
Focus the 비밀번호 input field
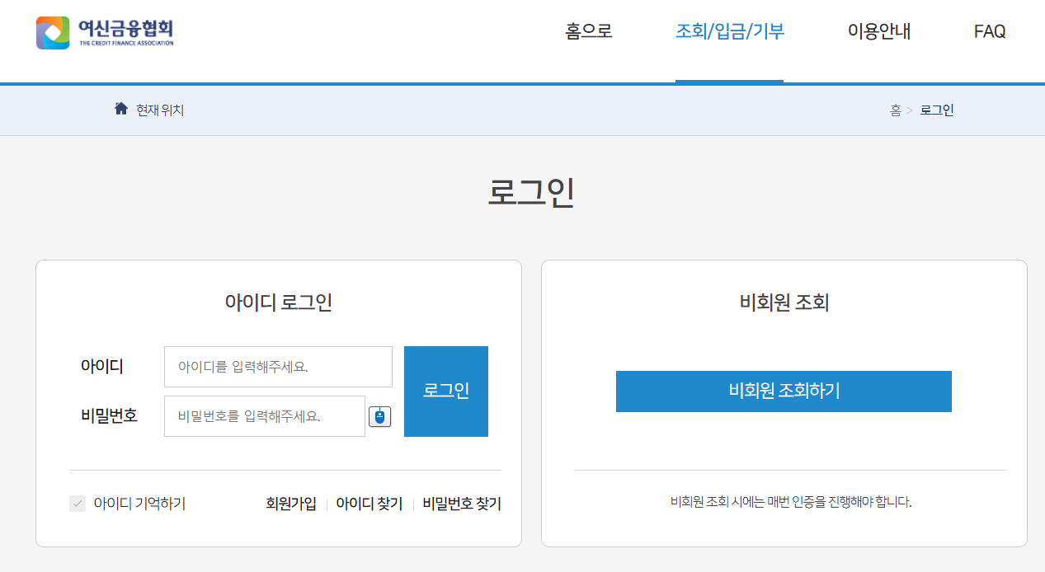pyautogui.click(x=265, y=416)
